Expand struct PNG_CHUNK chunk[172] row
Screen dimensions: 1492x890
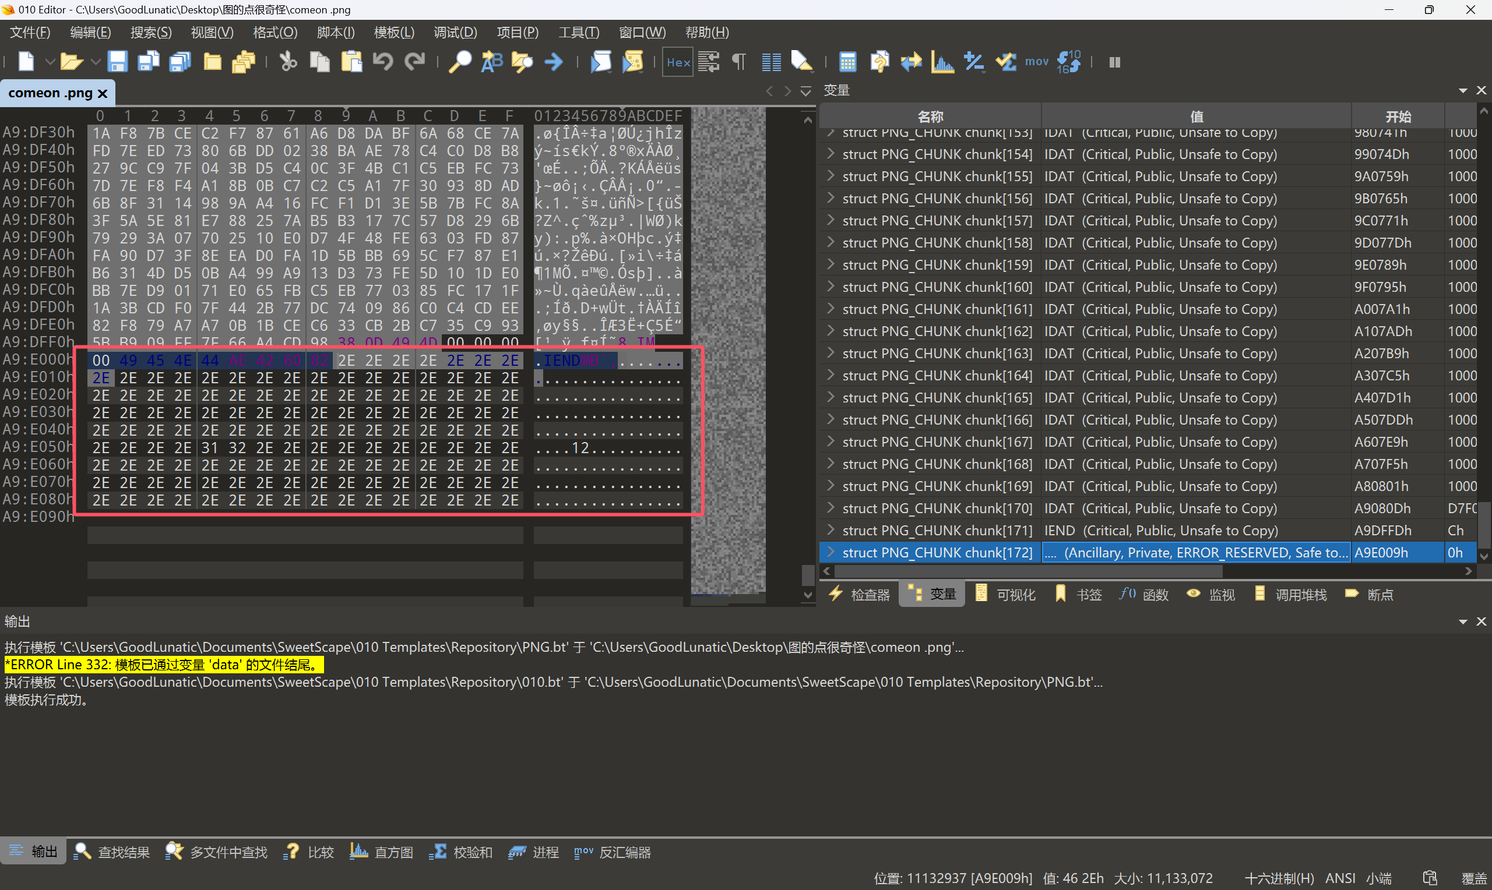(831, 552)
